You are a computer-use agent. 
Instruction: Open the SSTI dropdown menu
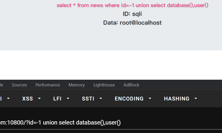pyautogui.click(x=92, y=99)
